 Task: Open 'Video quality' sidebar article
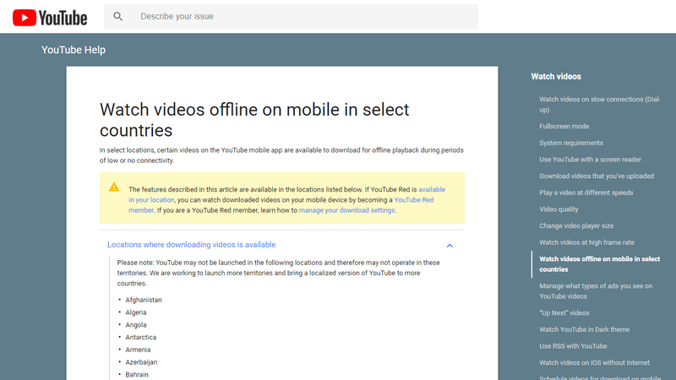(x=559, y=209)
